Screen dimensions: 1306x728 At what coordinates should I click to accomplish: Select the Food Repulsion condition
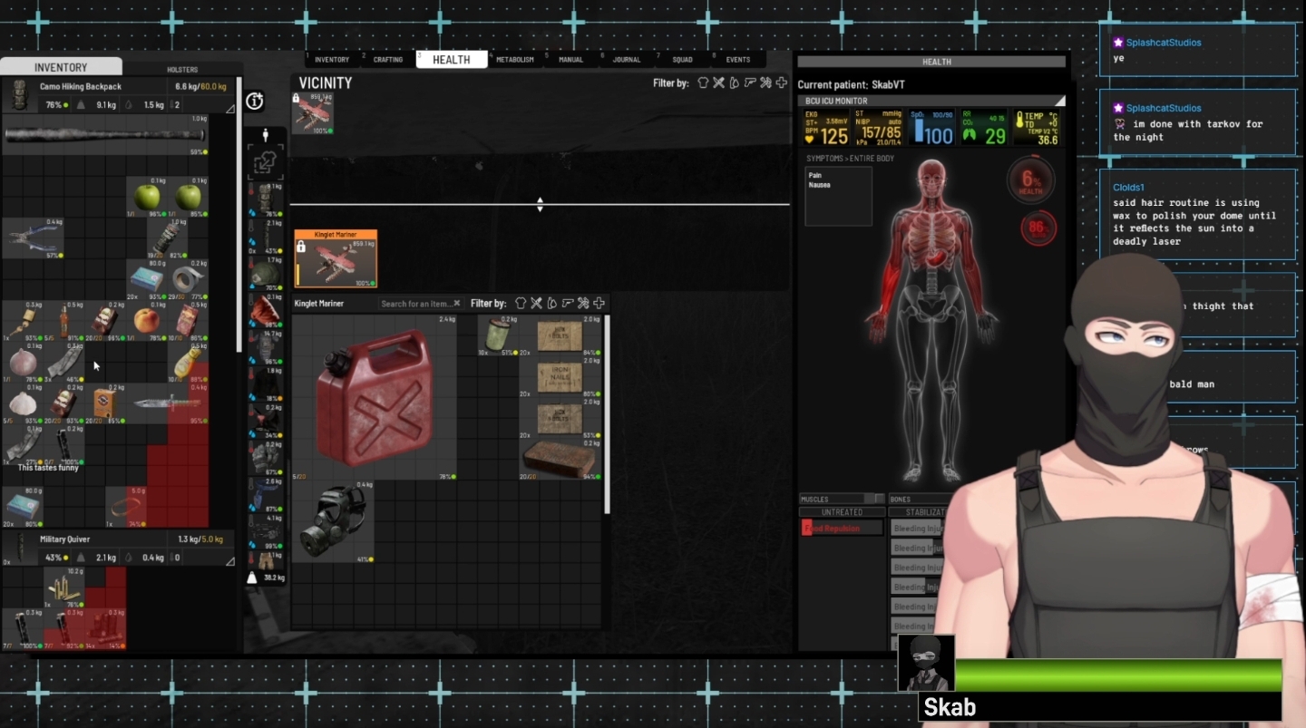click(x=842, y=528)
